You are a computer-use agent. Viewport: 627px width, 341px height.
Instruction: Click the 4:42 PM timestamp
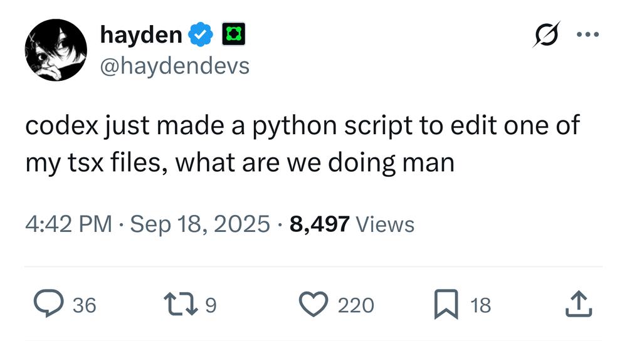(68, 224)
